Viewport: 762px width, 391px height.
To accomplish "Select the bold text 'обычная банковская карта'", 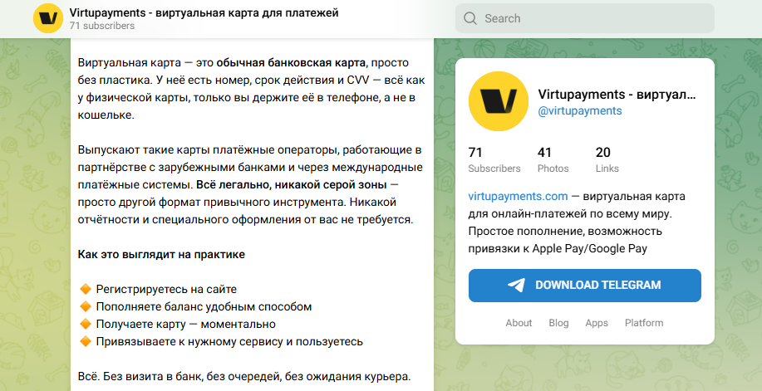I will (x=291, y=62).
